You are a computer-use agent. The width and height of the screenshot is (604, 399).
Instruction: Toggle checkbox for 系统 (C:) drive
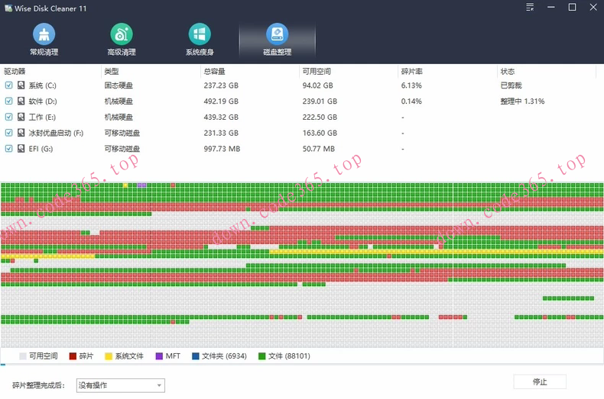click(x=9, y=85)
